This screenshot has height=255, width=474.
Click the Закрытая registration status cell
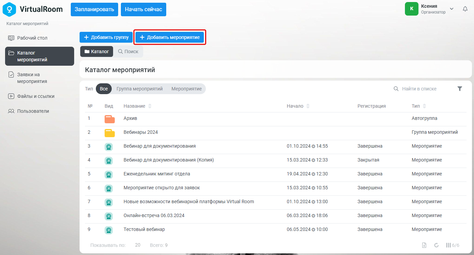(x=368, y=160)
